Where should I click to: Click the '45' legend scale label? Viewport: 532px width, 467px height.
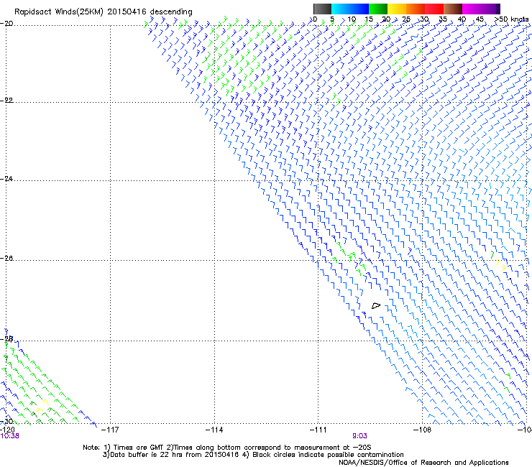click(480, 19)
